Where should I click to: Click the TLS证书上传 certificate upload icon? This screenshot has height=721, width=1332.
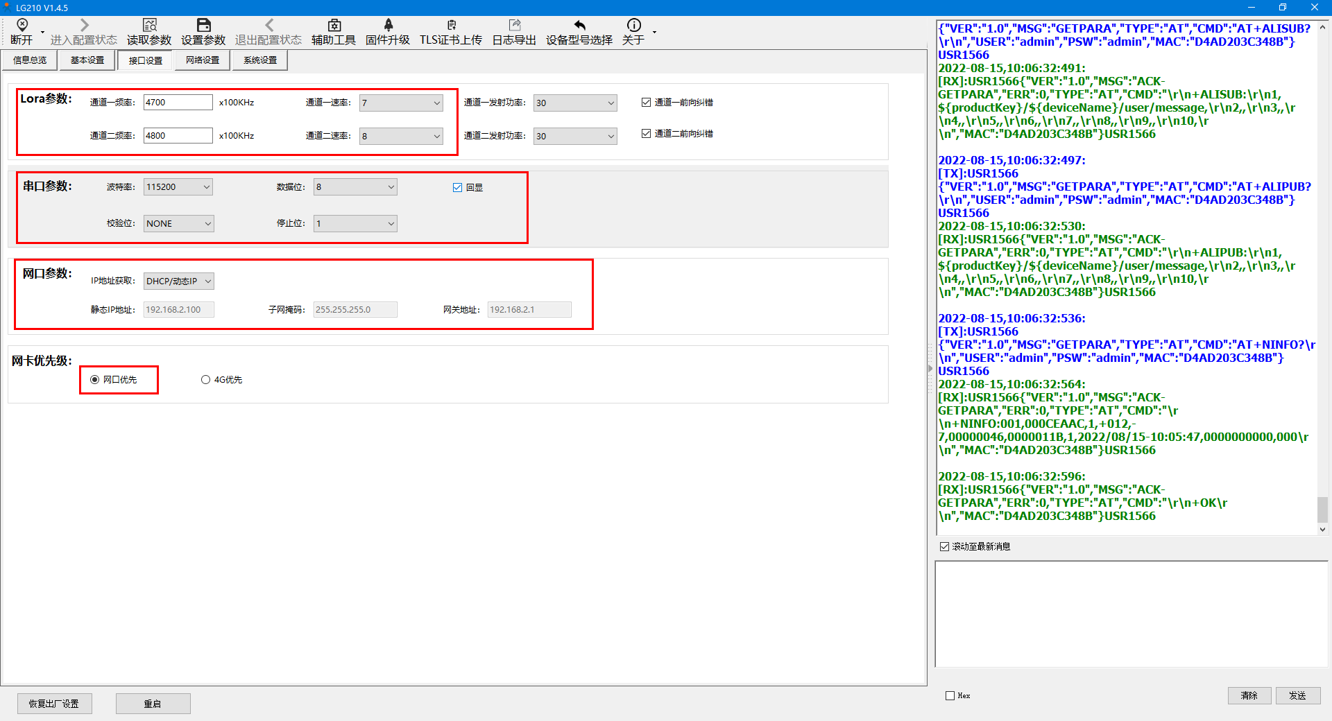click(451, 26)
